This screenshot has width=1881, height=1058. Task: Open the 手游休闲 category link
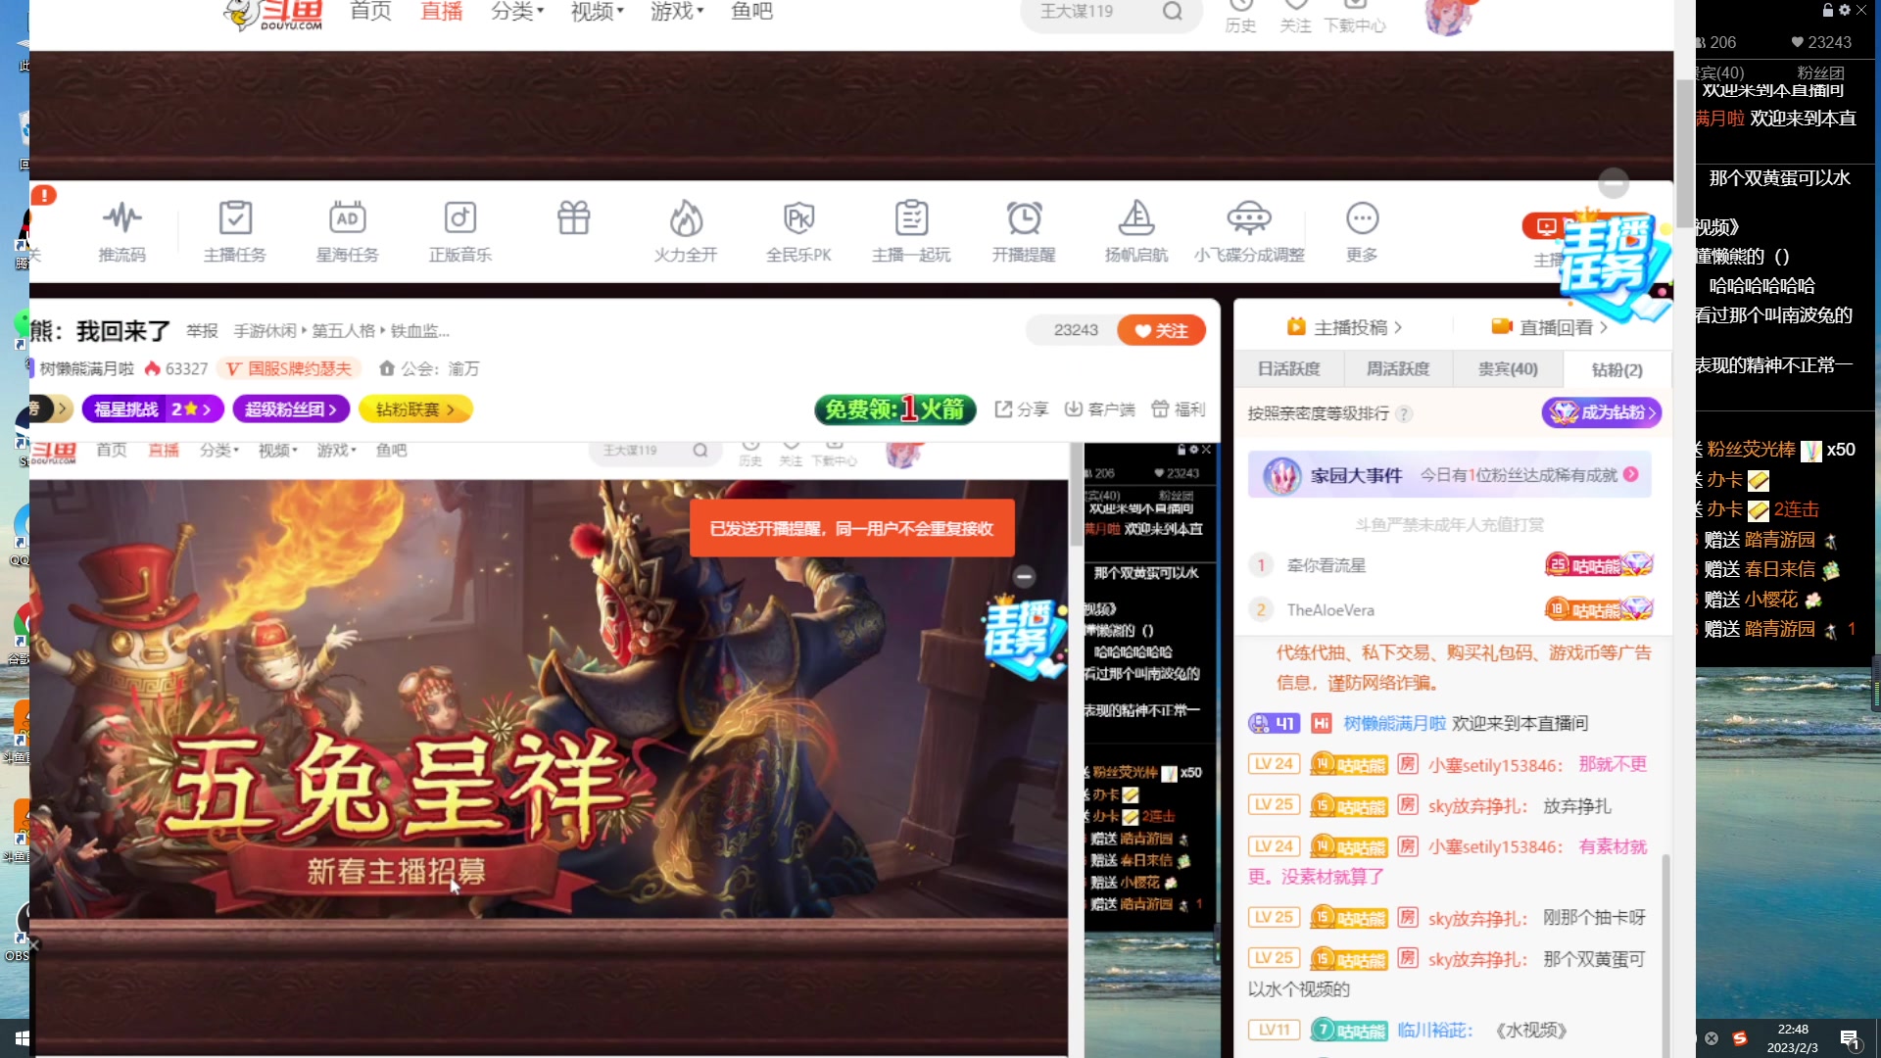pyautogui.click(x=265, y=331)
